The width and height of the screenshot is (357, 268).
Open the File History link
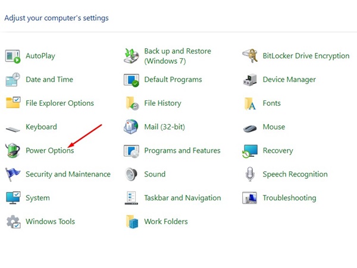(162, 103)
